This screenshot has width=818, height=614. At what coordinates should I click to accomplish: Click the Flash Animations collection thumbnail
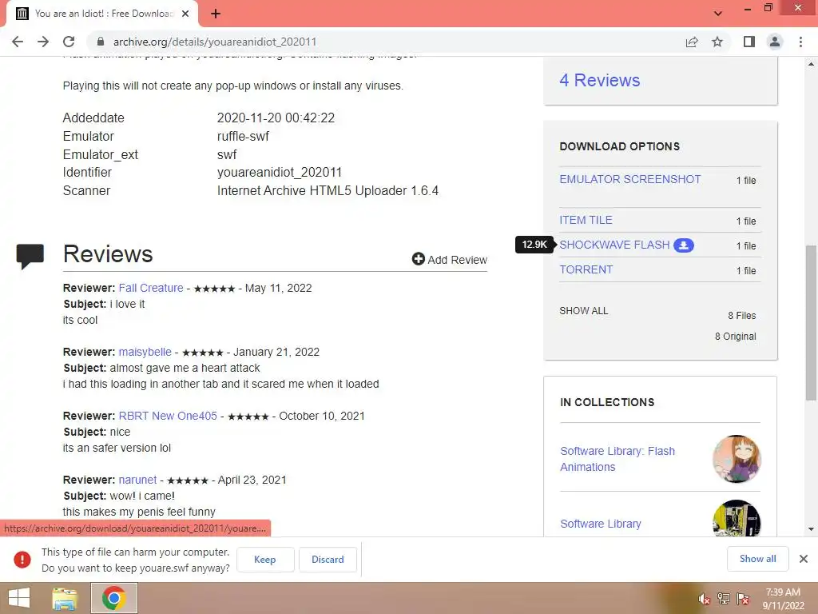737,459
